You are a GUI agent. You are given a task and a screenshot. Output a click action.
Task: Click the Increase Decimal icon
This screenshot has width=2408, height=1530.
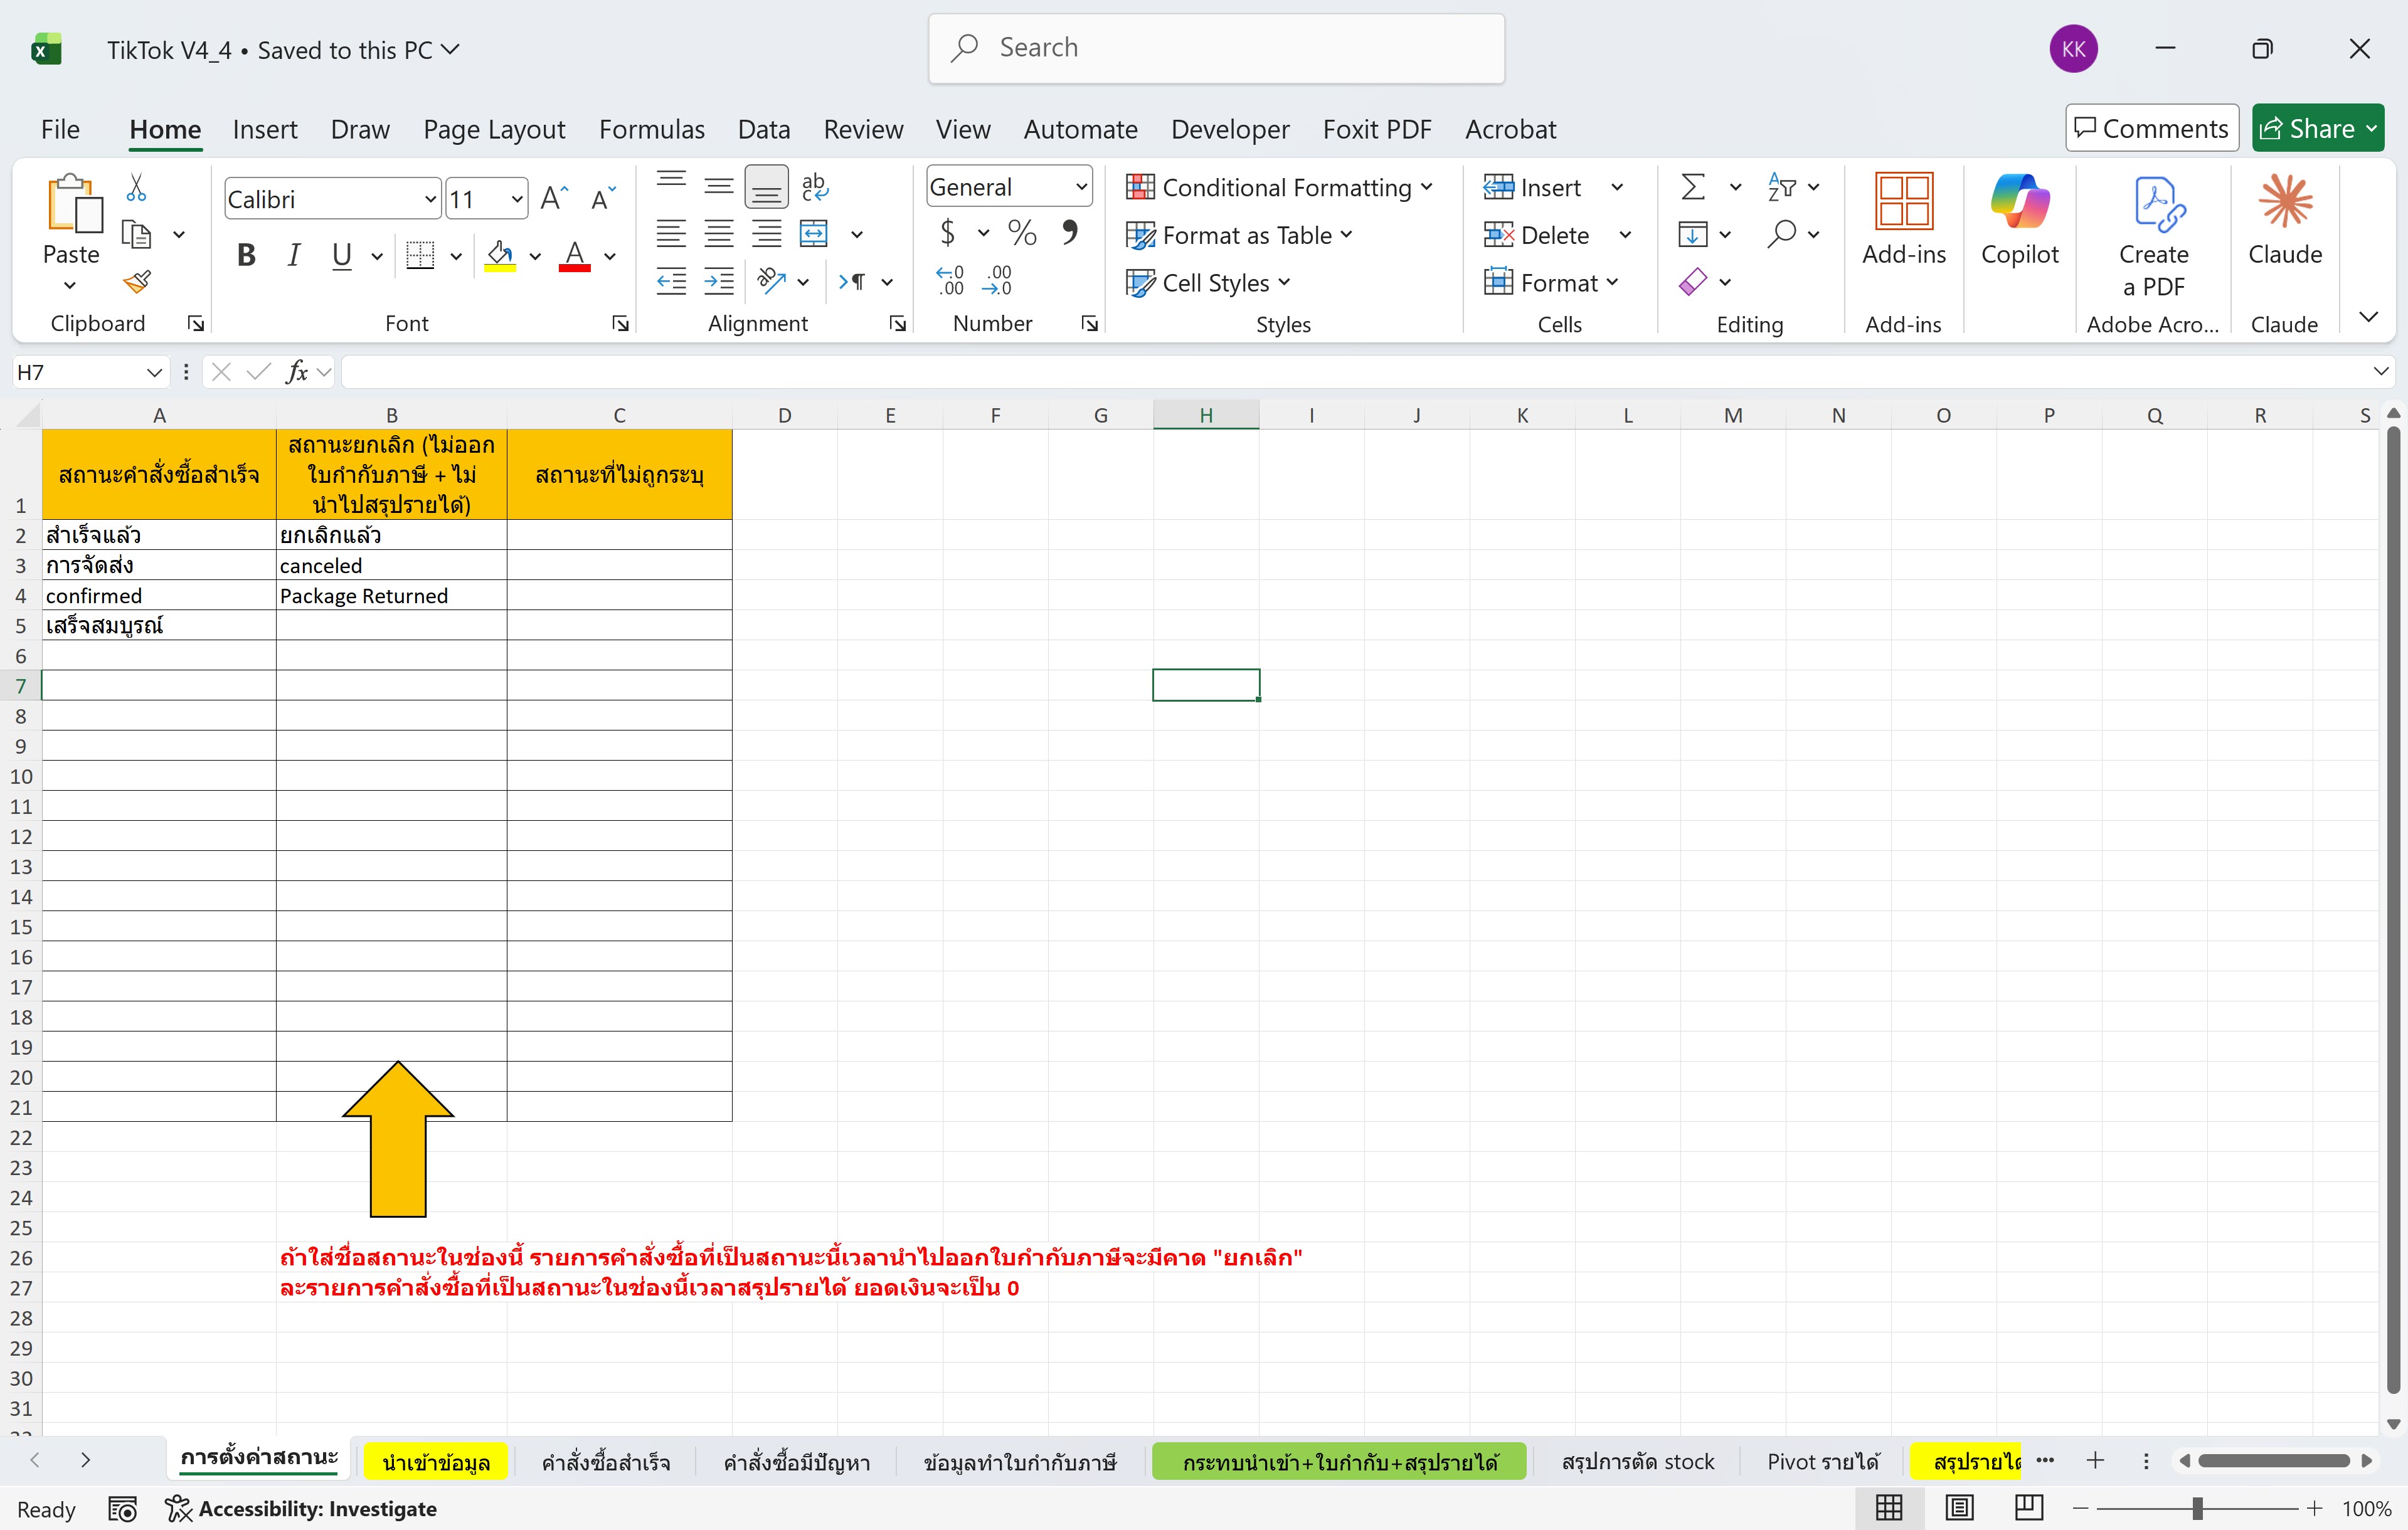coord(950,281)
